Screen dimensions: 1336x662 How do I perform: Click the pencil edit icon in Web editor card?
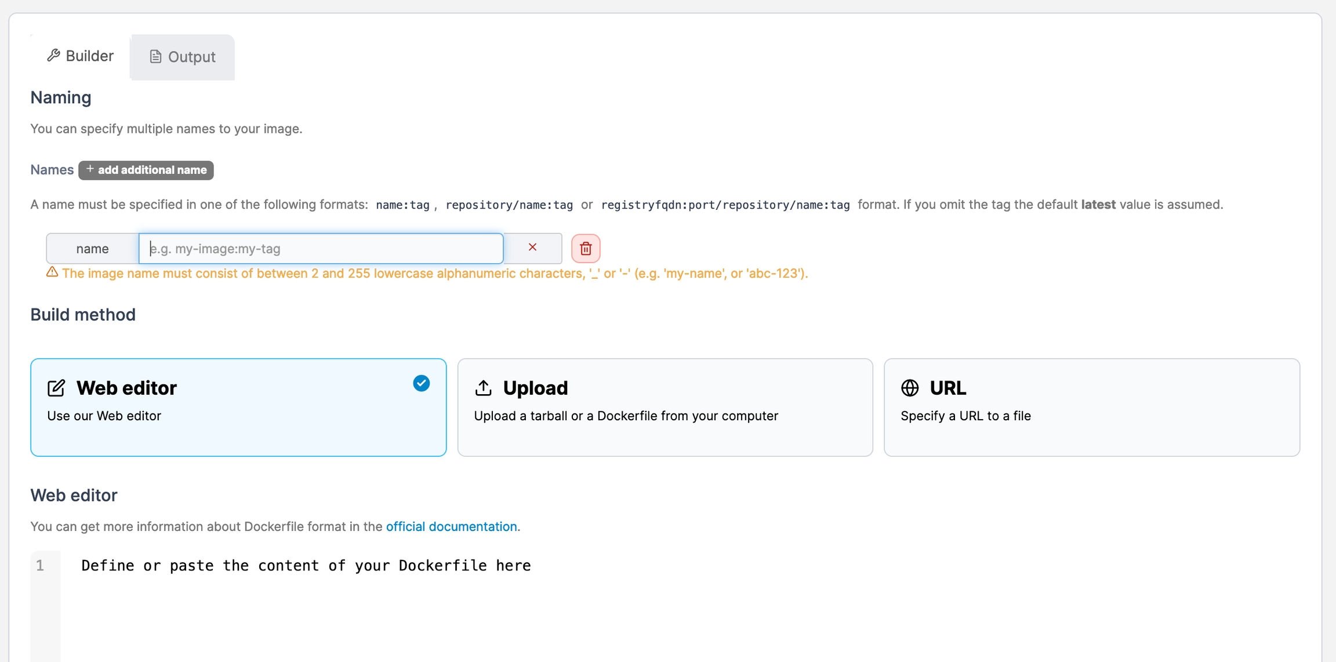[56, 388]
